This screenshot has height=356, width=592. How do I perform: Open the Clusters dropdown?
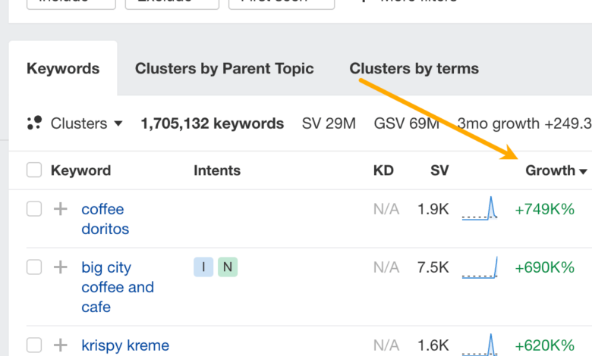click(87, 123)
